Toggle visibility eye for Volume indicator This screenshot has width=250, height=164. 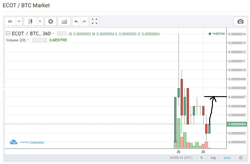point(34,40)
